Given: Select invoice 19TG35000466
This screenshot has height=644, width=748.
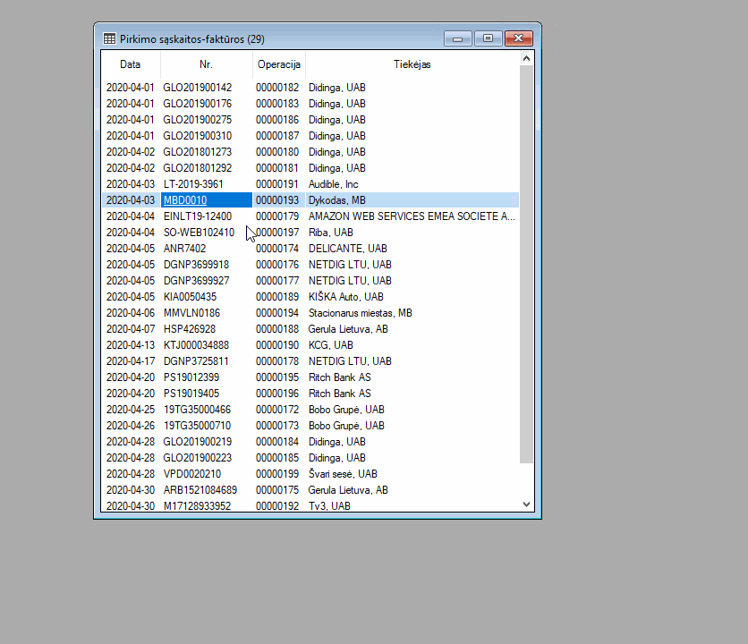Looking at the screenshot, I should [197, 410].
